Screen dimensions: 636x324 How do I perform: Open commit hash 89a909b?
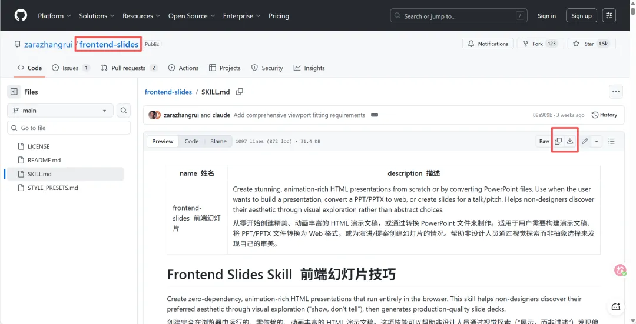pyautogui.click(x=542, y=115)
